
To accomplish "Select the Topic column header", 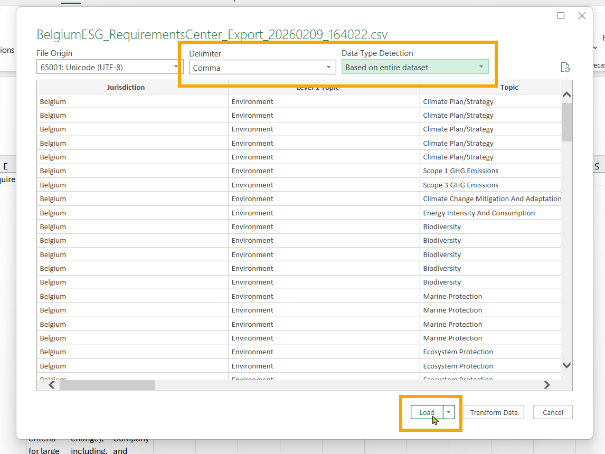I will coord(509,88).
